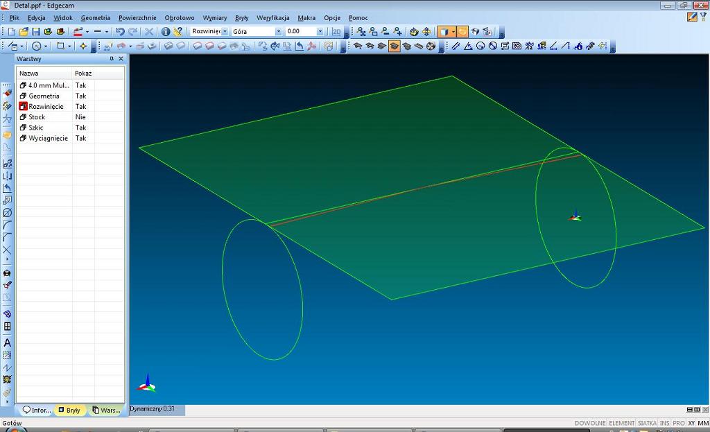Open a file using the folder icon
The height and width of the screenshot is (432, 710).
point(24,32)
